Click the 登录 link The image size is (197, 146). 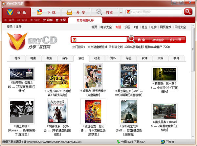click(x=10, y=27)
